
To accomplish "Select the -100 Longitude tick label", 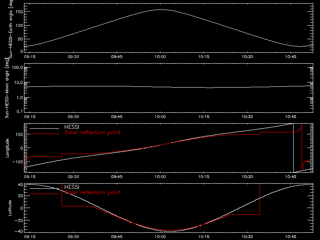I will [x=18, y=162].
